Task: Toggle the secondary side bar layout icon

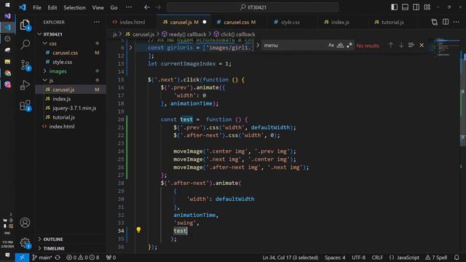Action: coord(416,7)
